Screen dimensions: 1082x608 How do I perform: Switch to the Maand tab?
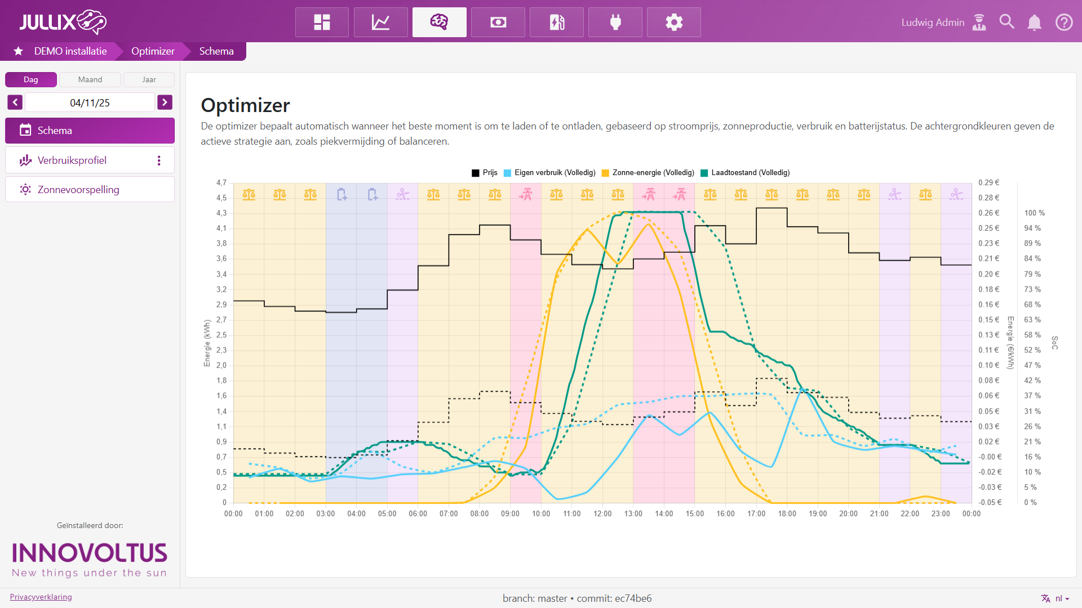click(90, 79)
